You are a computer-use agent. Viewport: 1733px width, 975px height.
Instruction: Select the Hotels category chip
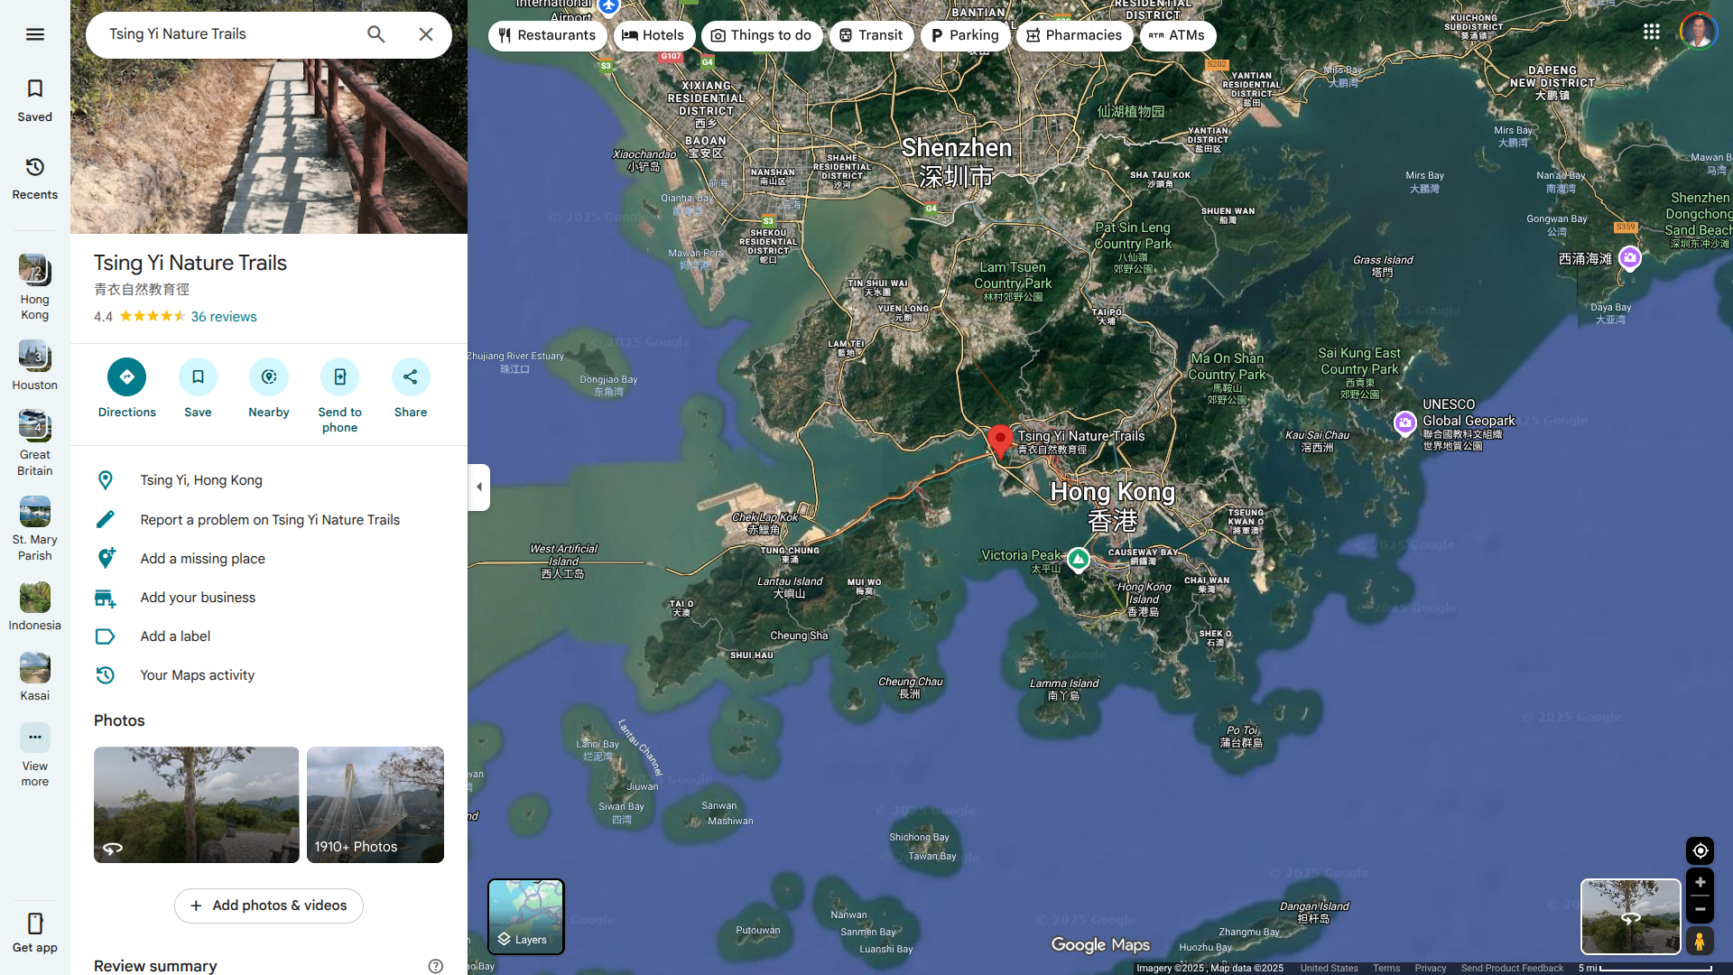tap(653, 35)
